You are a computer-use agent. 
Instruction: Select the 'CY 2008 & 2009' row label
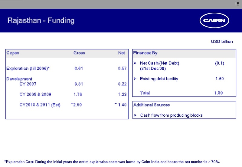35,94
